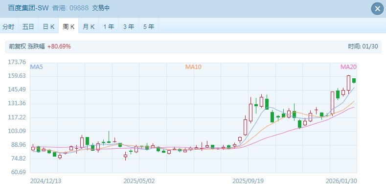The image size is (386, 184).
Task: Click the 2025/09/19 date axis label
Action: tap(248, 181)
